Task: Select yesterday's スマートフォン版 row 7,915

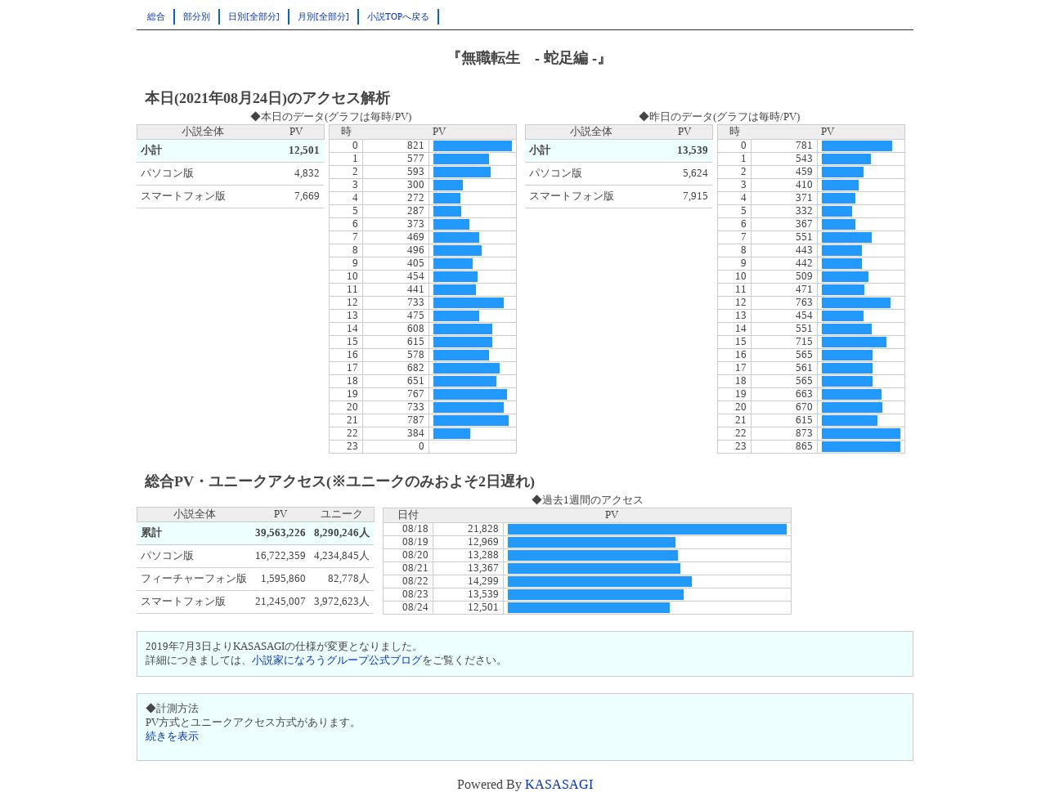Action: pos(619,196)
